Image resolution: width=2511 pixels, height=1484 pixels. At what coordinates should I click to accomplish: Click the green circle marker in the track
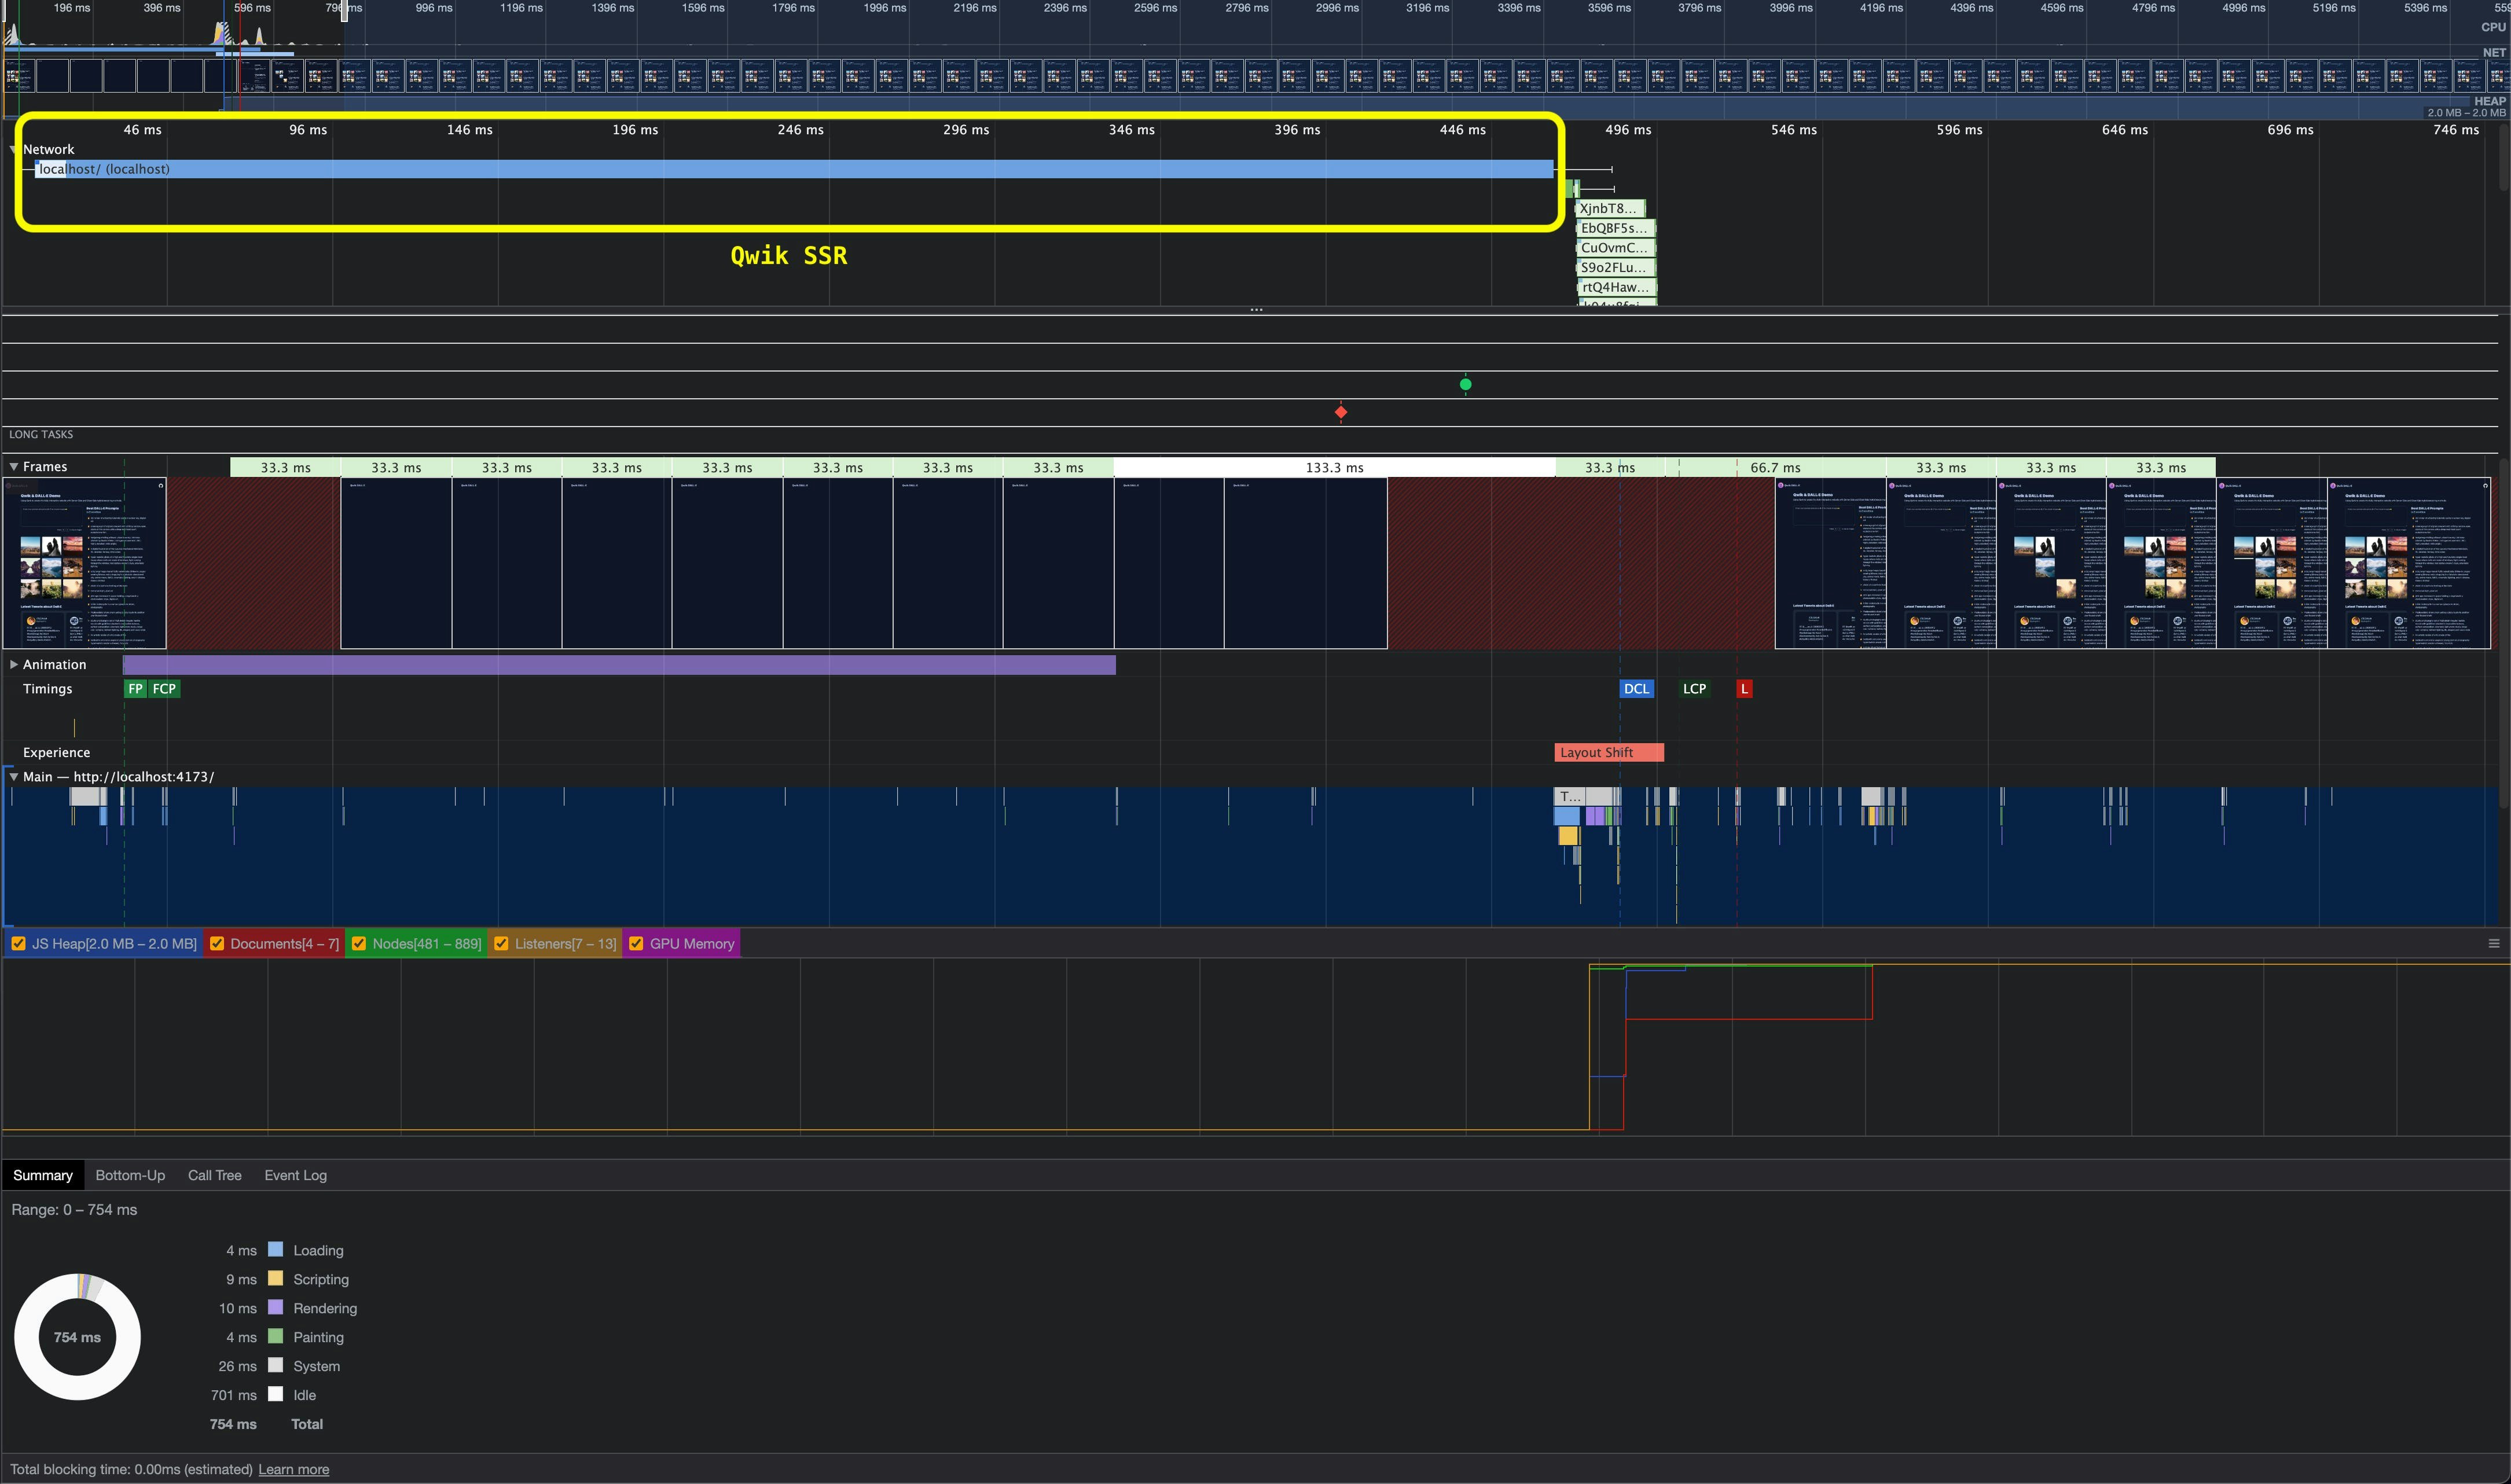click(1465, 384)
